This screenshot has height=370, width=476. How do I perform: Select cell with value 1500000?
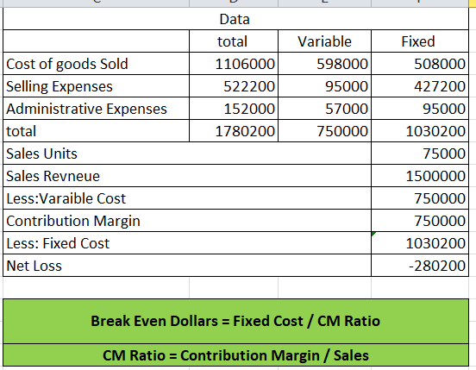point(420,176)
